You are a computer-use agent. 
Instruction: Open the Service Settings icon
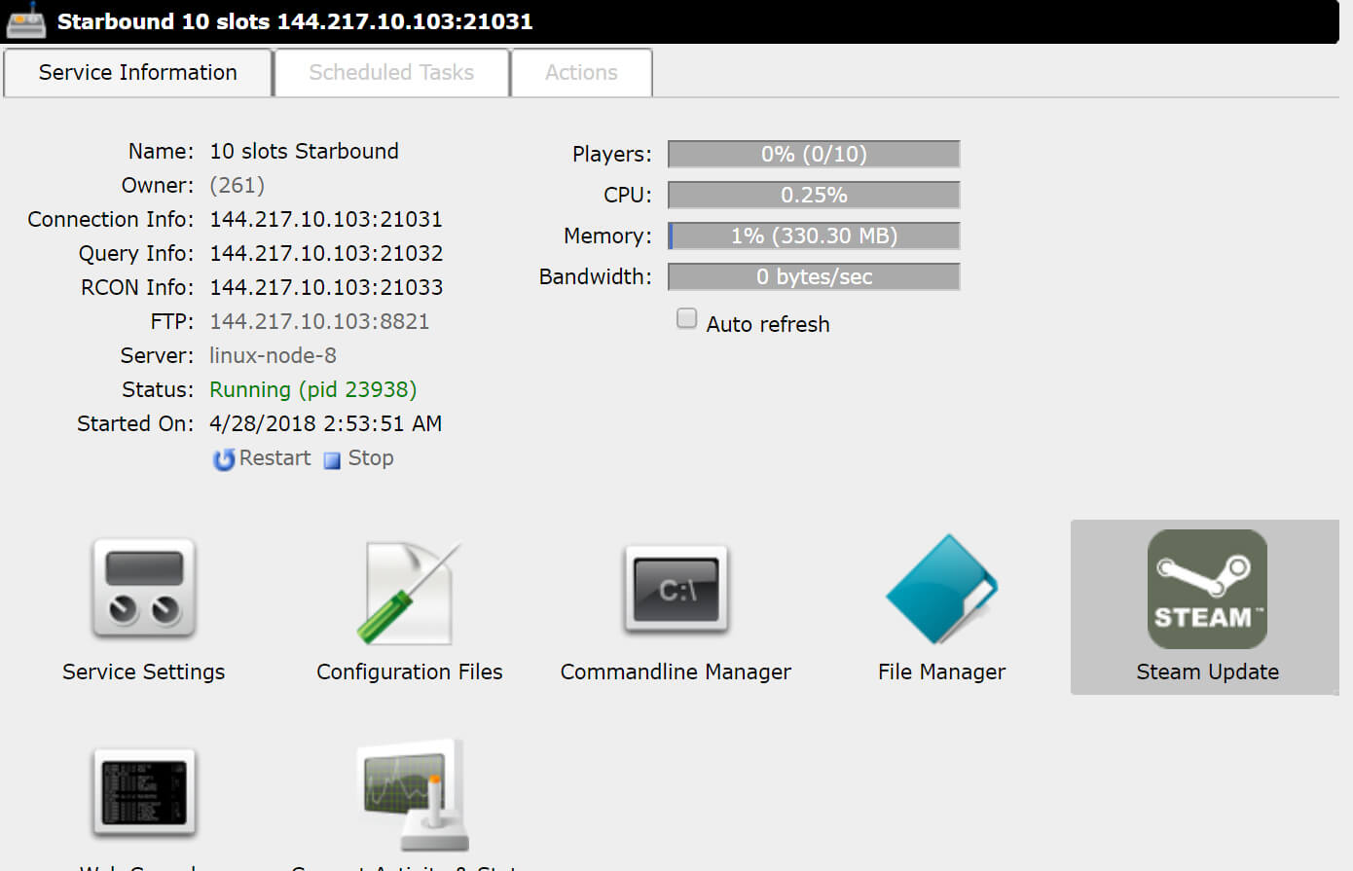144,590
